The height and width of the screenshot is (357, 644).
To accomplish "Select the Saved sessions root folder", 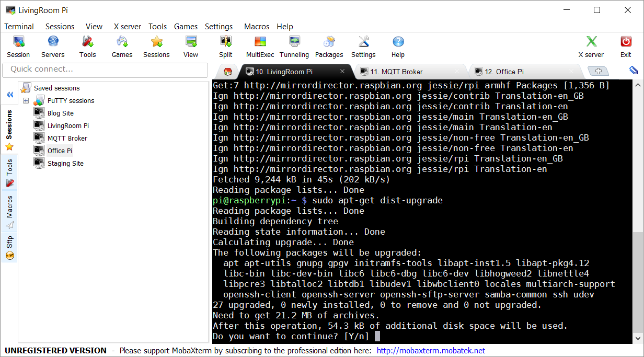I will pyautogui.click(x=51, y=88).
